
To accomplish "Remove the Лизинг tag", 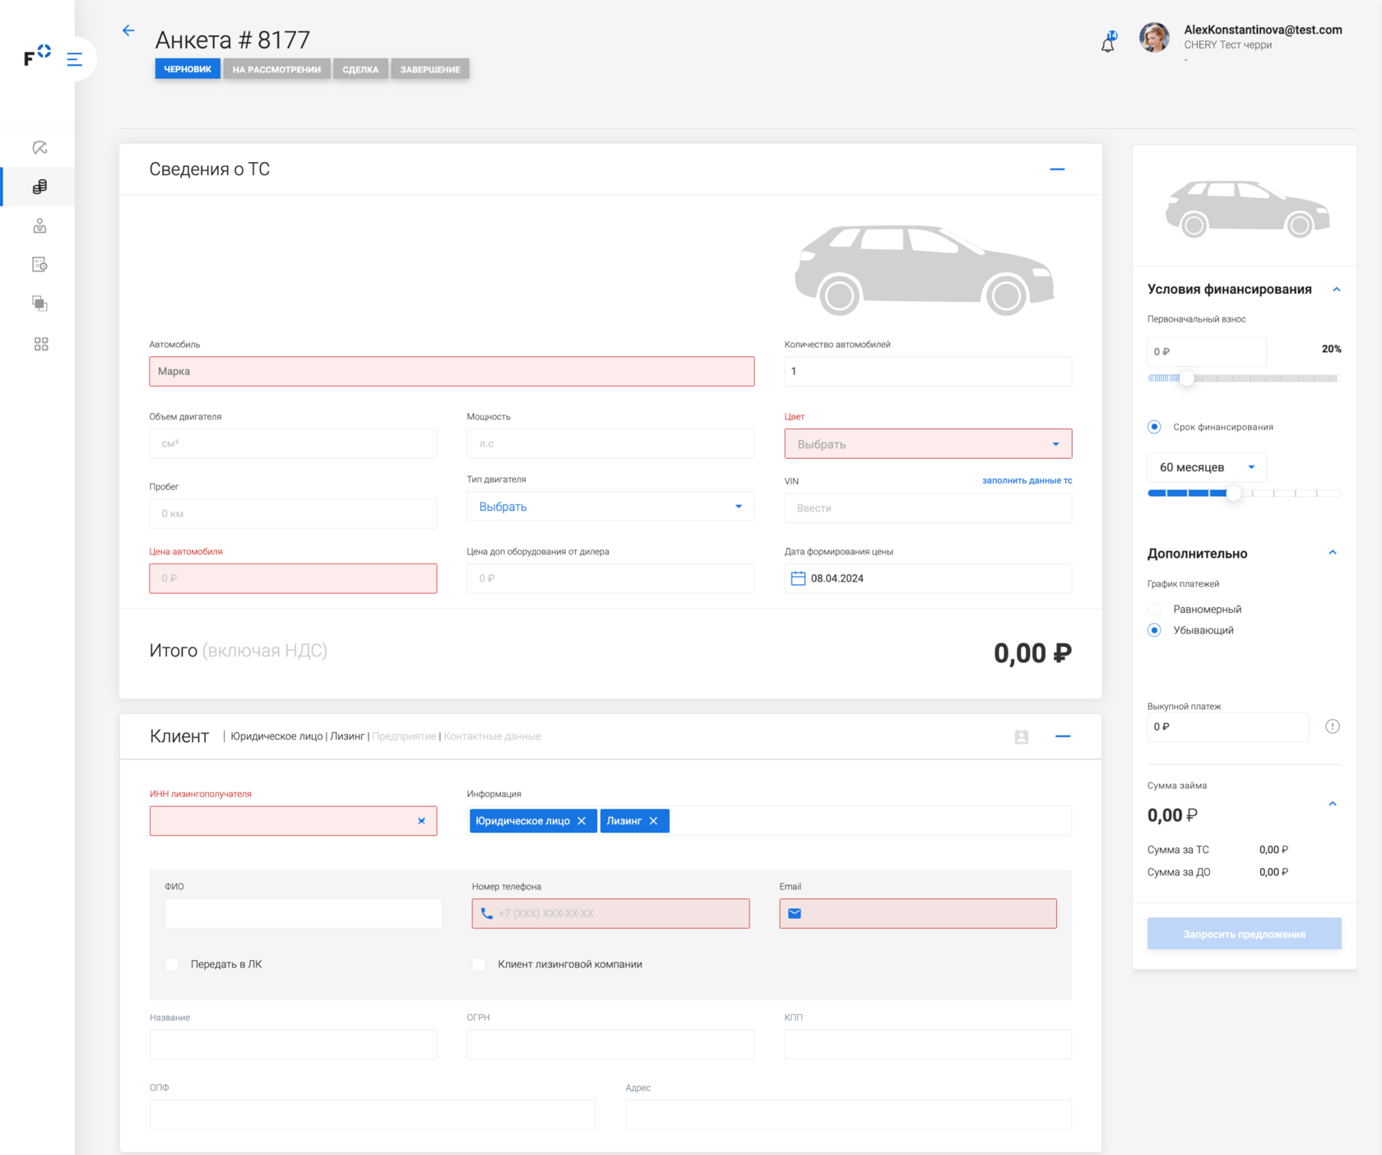I will point(654,821).
